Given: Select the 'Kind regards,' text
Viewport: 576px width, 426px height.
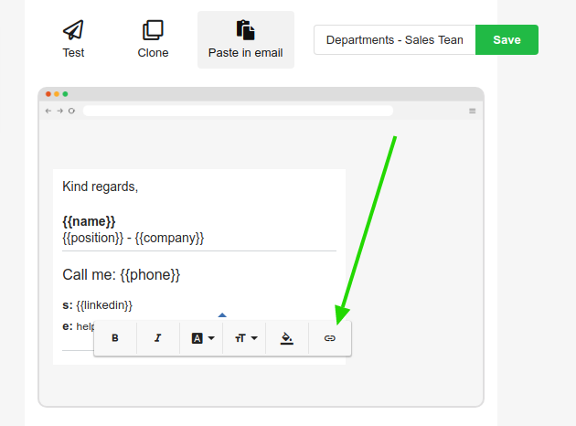Looking at the screenshot, I should coord(100,186).
